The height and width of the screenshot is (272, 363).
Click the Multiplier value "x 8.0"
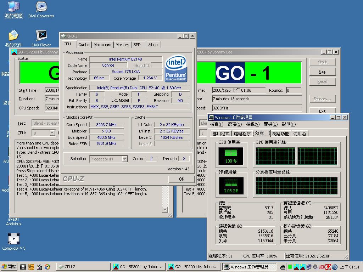(106, 131)
